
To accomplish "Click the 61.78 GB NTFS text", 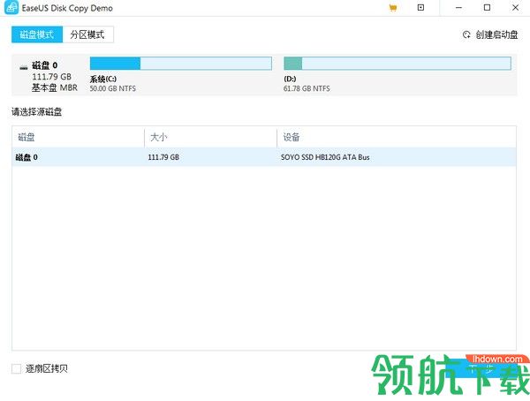I will [x=307, y=88].
